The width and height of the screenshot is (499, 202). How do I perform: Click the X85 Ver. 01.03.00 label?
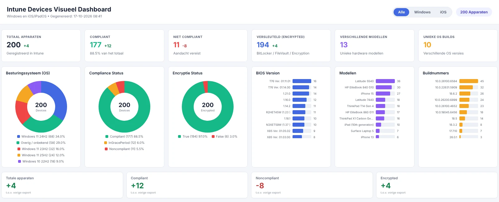(279, 137)
